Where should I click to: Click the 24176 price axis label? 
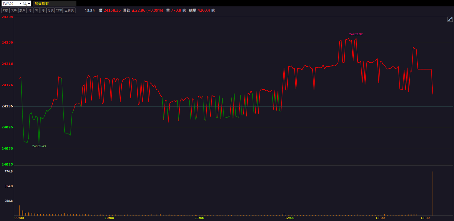(7, 85)
